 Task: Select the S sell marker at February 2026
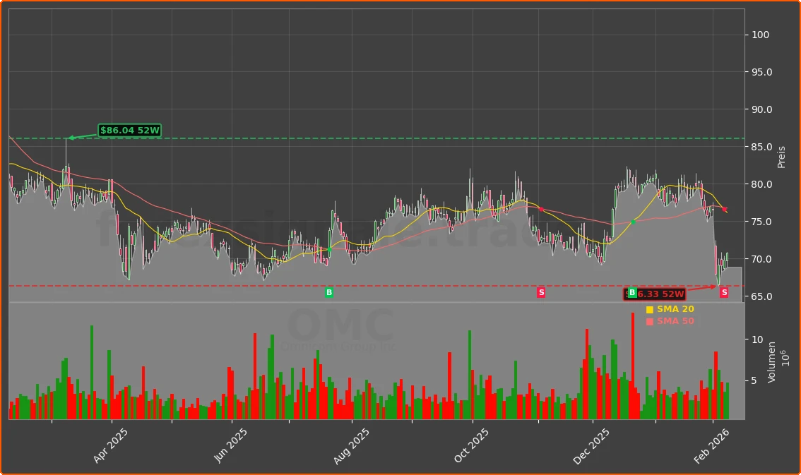point(724,291)
